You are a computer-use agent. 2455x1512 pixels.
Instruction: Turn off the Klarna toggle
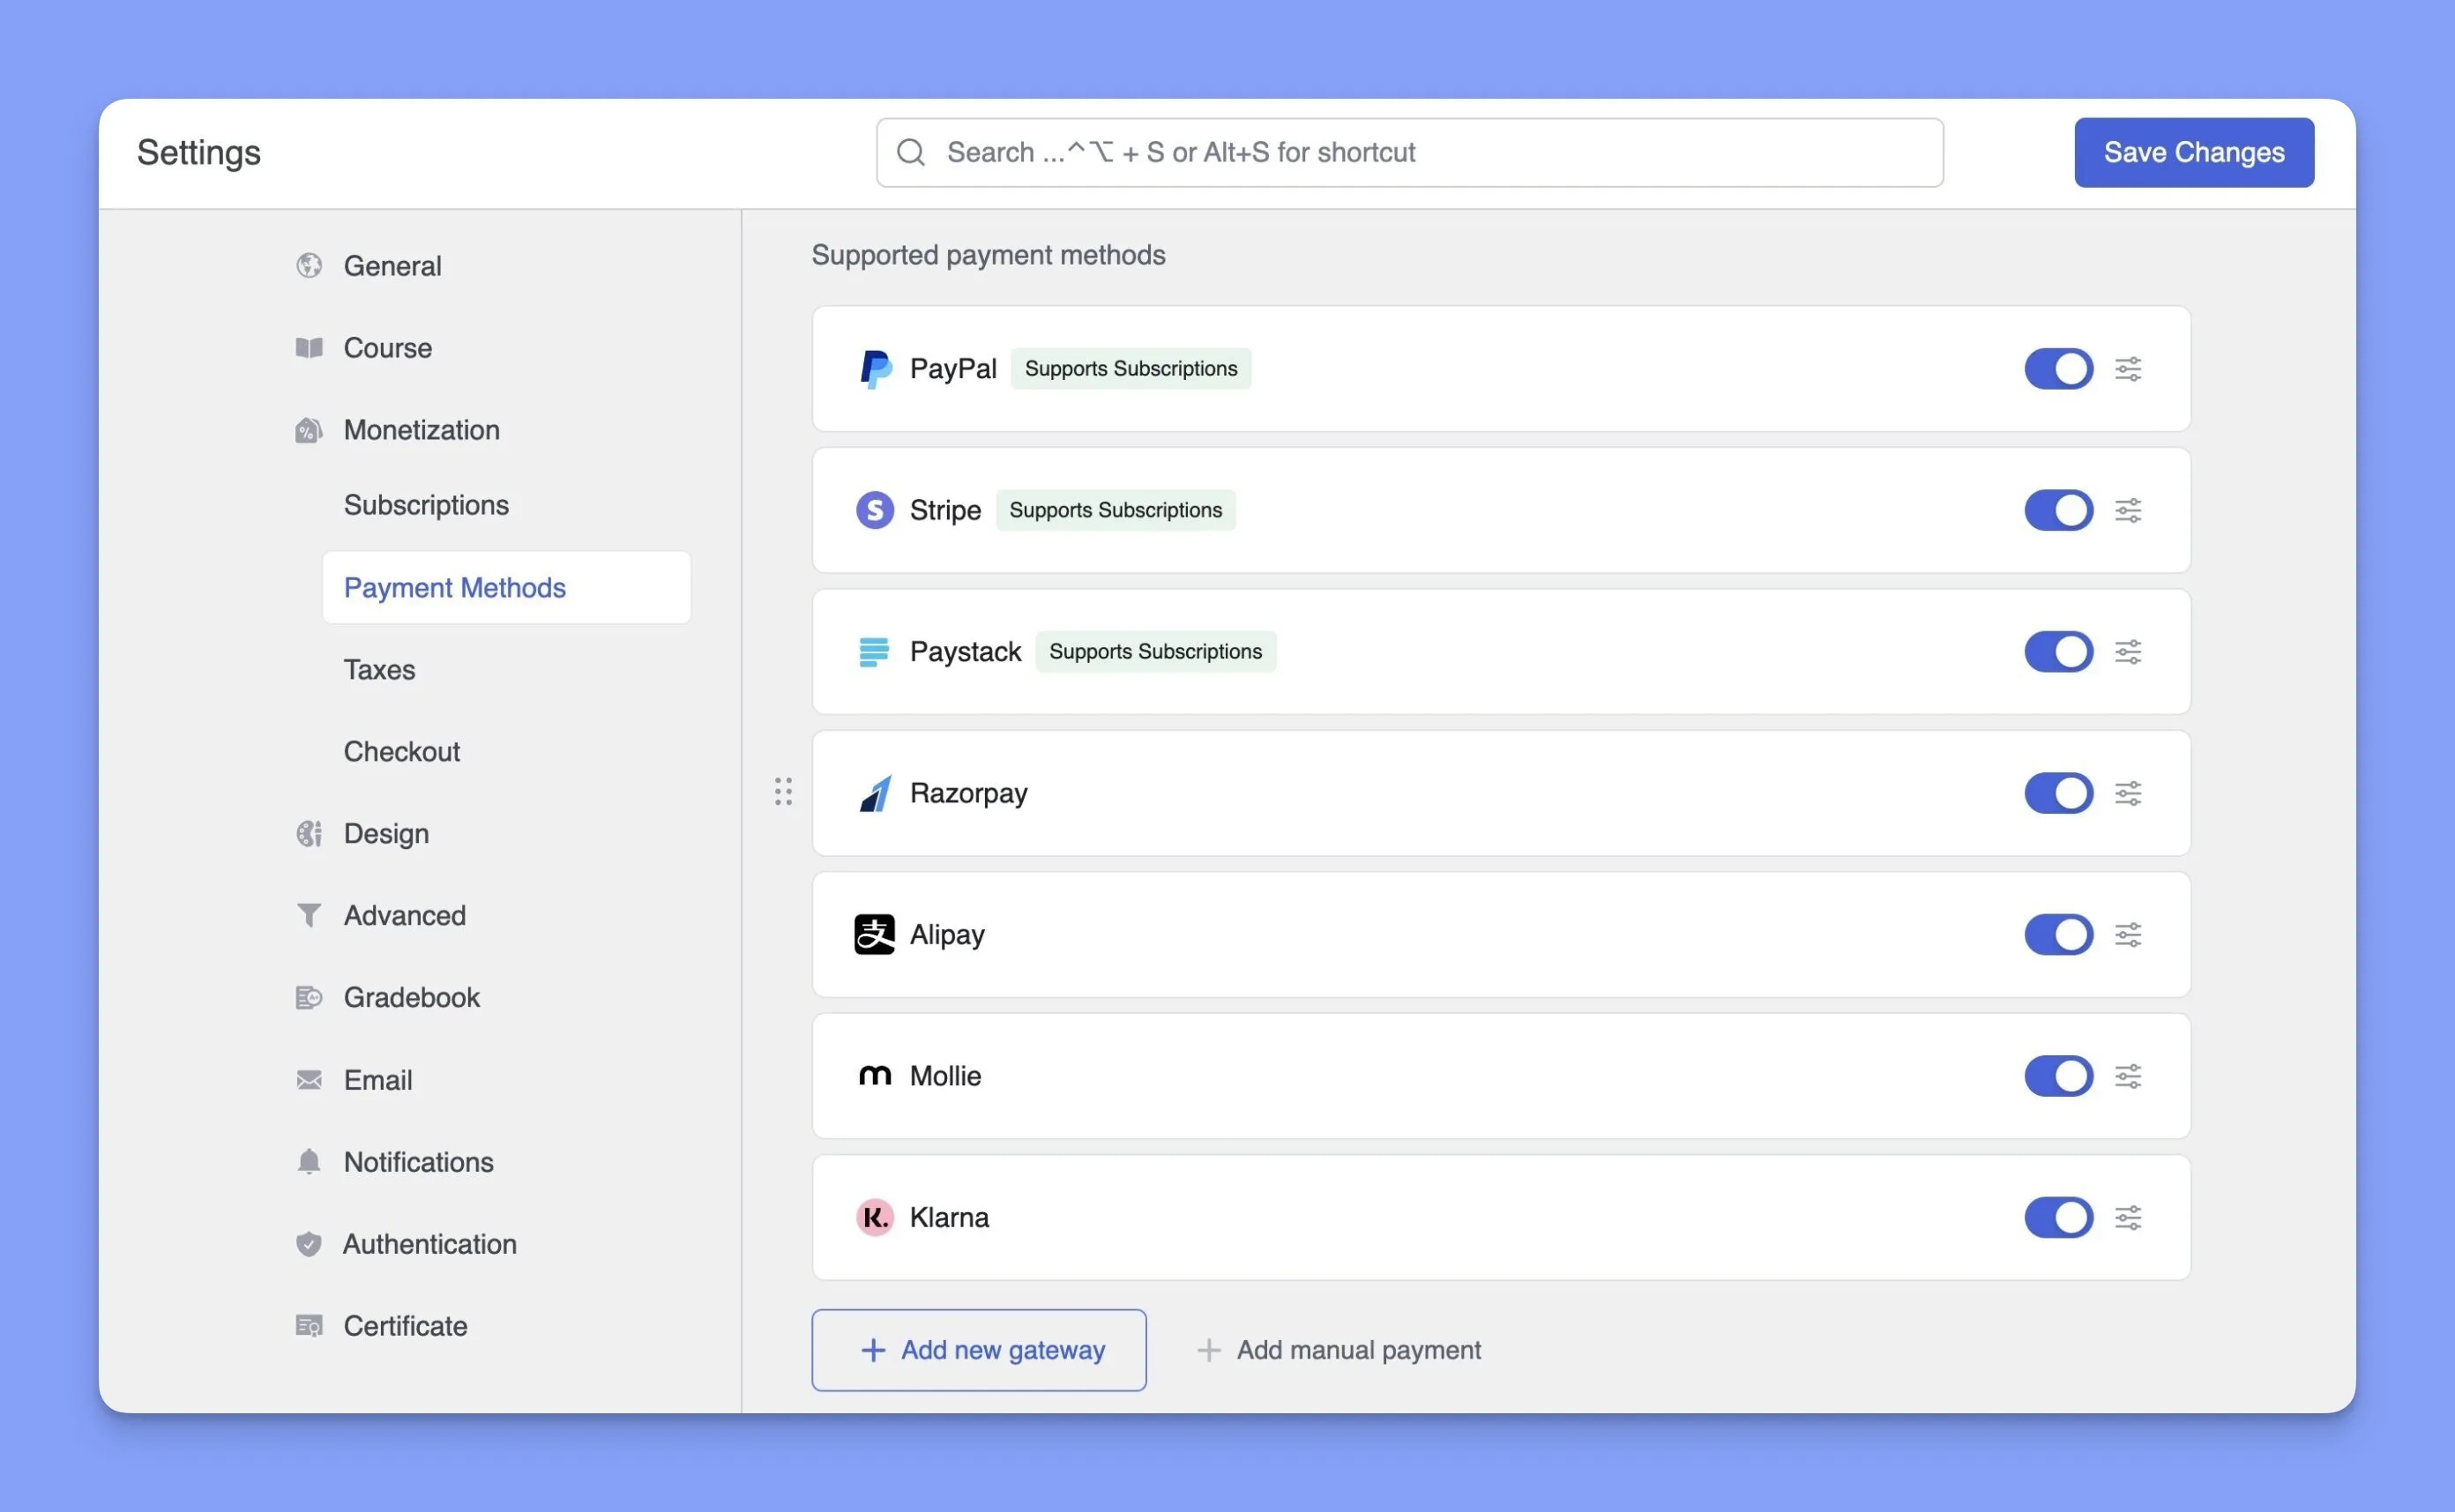[x=2059, y=1218]
